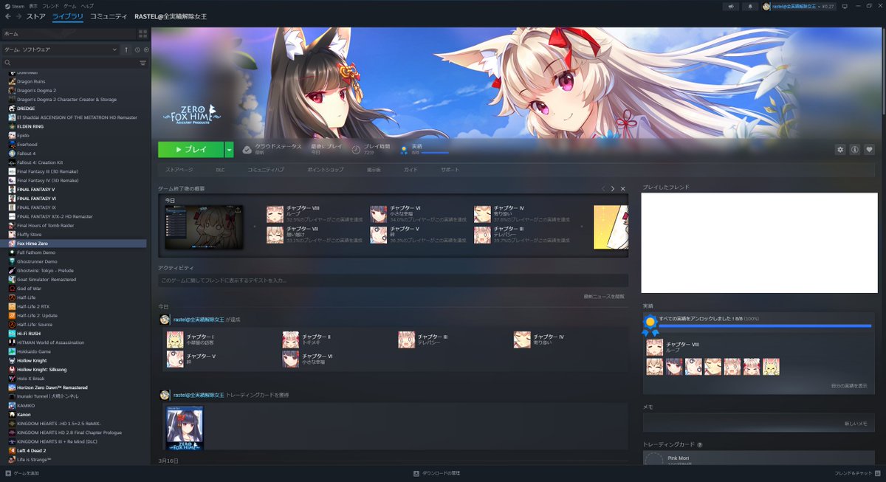Show previous summary item with left chevron

coord(603,189)
